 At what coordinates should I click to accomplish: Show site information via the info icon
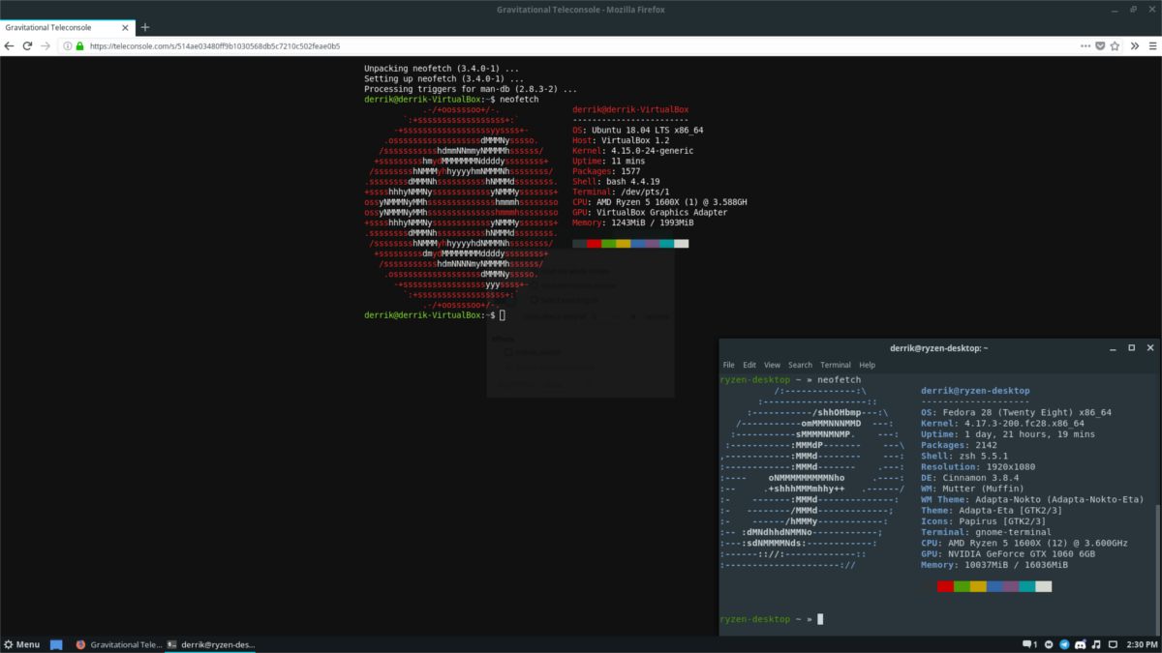pos(68,45)
